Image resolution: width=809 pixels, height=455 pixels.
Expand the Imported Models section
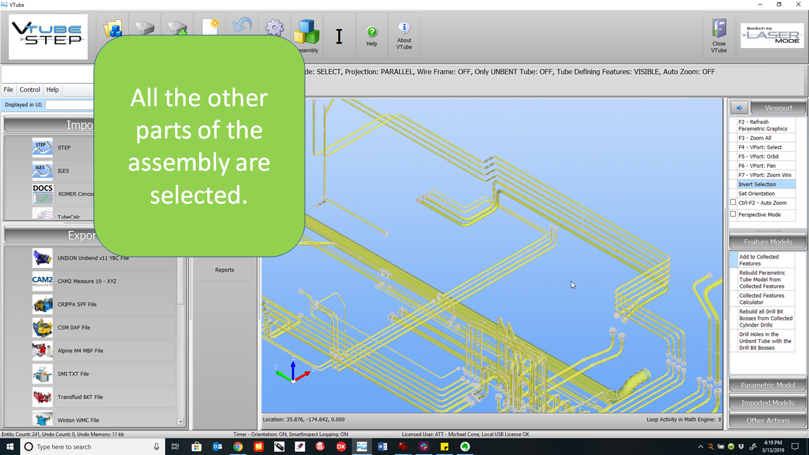768,403
